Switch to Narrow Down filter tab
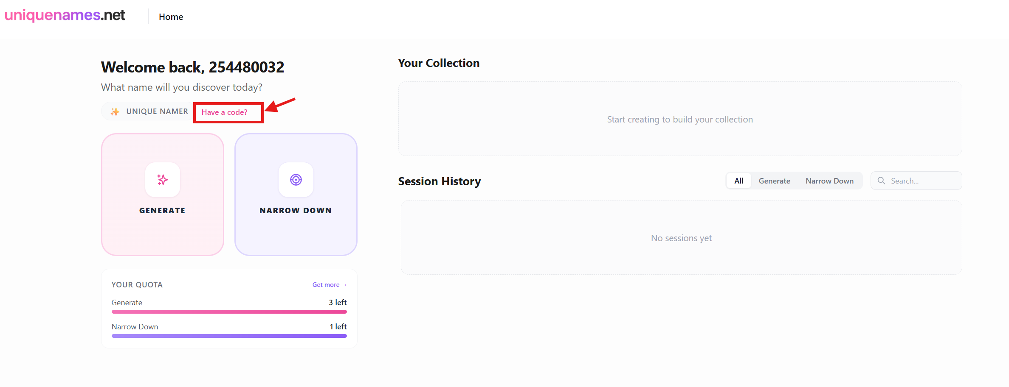The image size is (1009, 387). [x=829, y=181]
